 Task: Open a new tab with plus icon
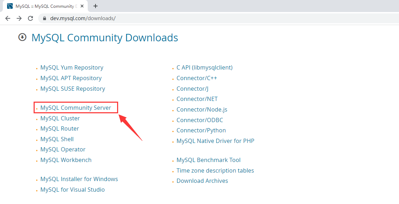point(96,6)
